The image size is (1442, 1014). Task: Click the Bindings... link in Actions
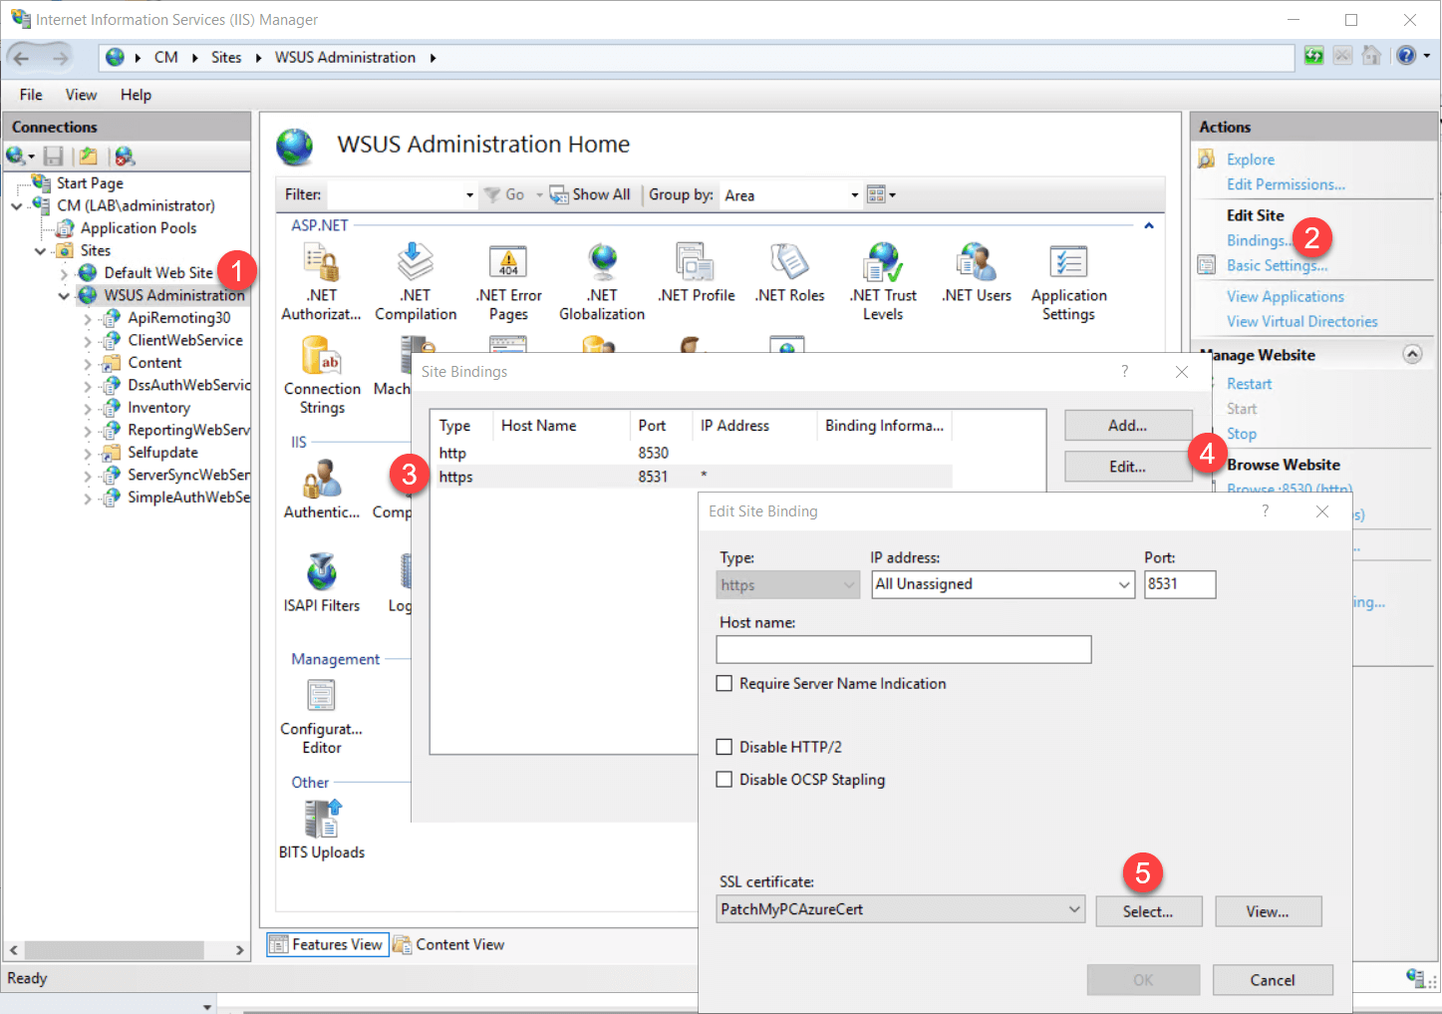pos(1258,240)
